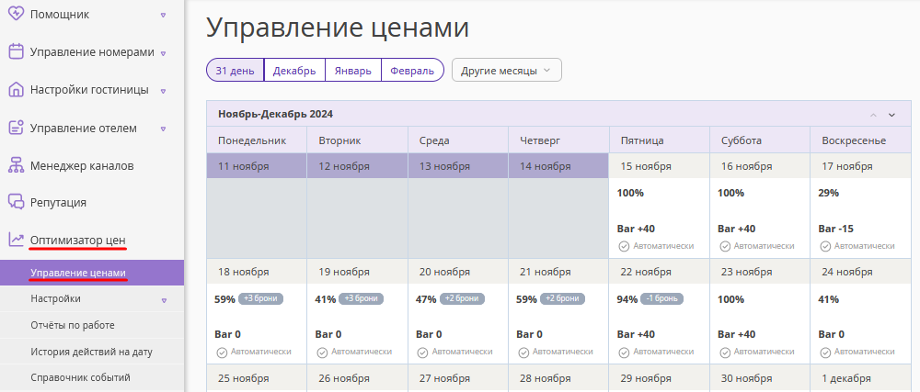Click the heart icon beside Помощник
The image size is (920, 392).
pos(16,15)
